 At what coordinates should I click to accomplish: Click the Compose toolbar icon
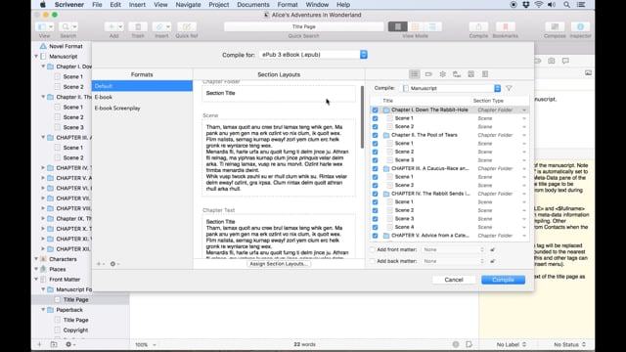(555, 26)
